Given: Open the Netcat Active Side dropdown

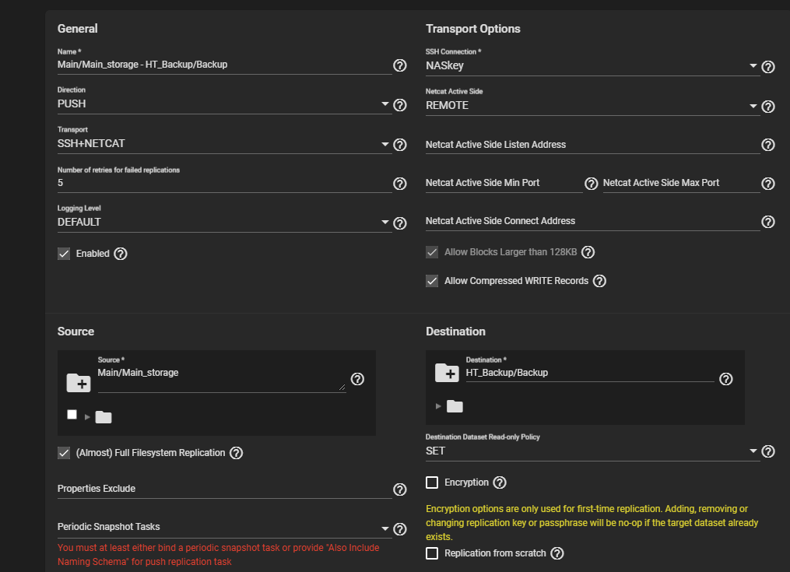Looking at the screenshot, I should pyautogui.click(x=592, y=105).
